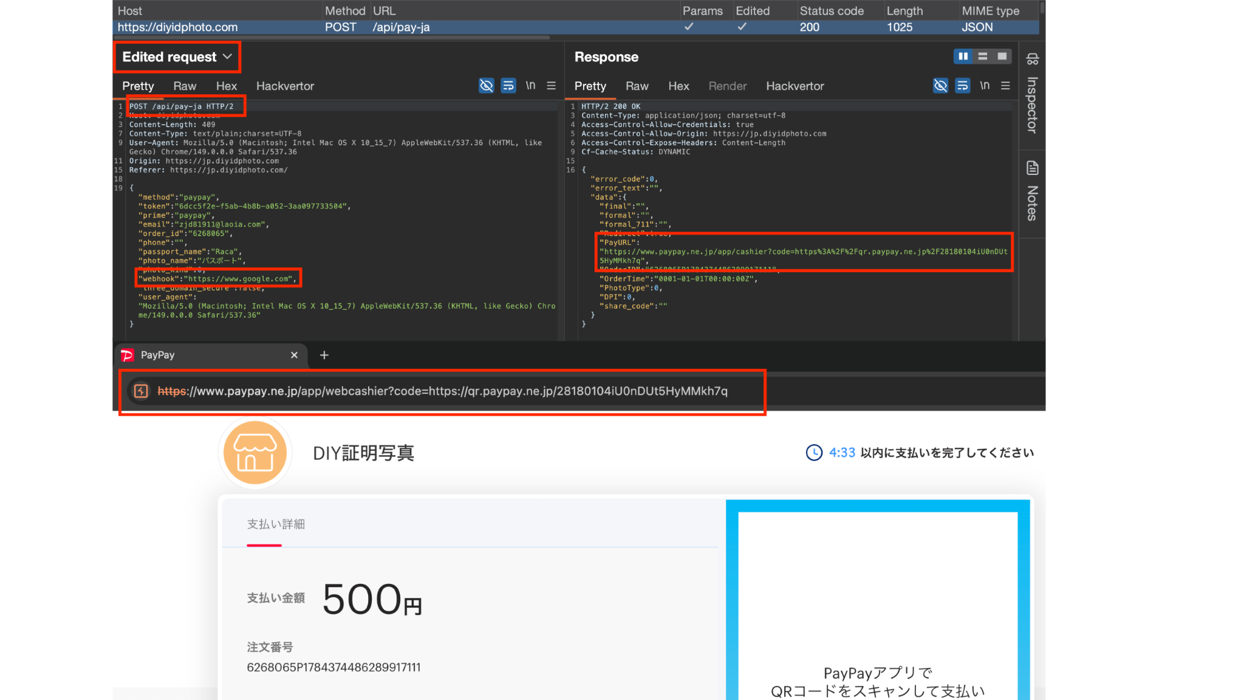Click the webhook google.com JSON line
Image resolution: width=1244 pixels, height=700 pixels.
(x=217, y=279)
